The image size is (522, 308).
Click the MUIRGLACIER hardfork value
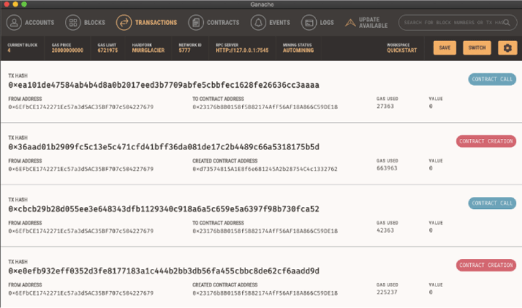(x=148, y=50)
